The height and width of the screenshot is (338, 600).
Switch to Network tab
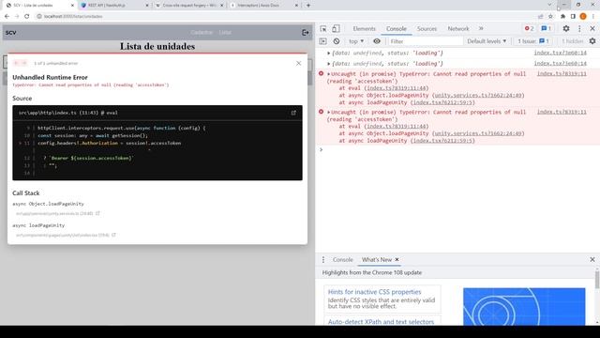coord(458,29)
